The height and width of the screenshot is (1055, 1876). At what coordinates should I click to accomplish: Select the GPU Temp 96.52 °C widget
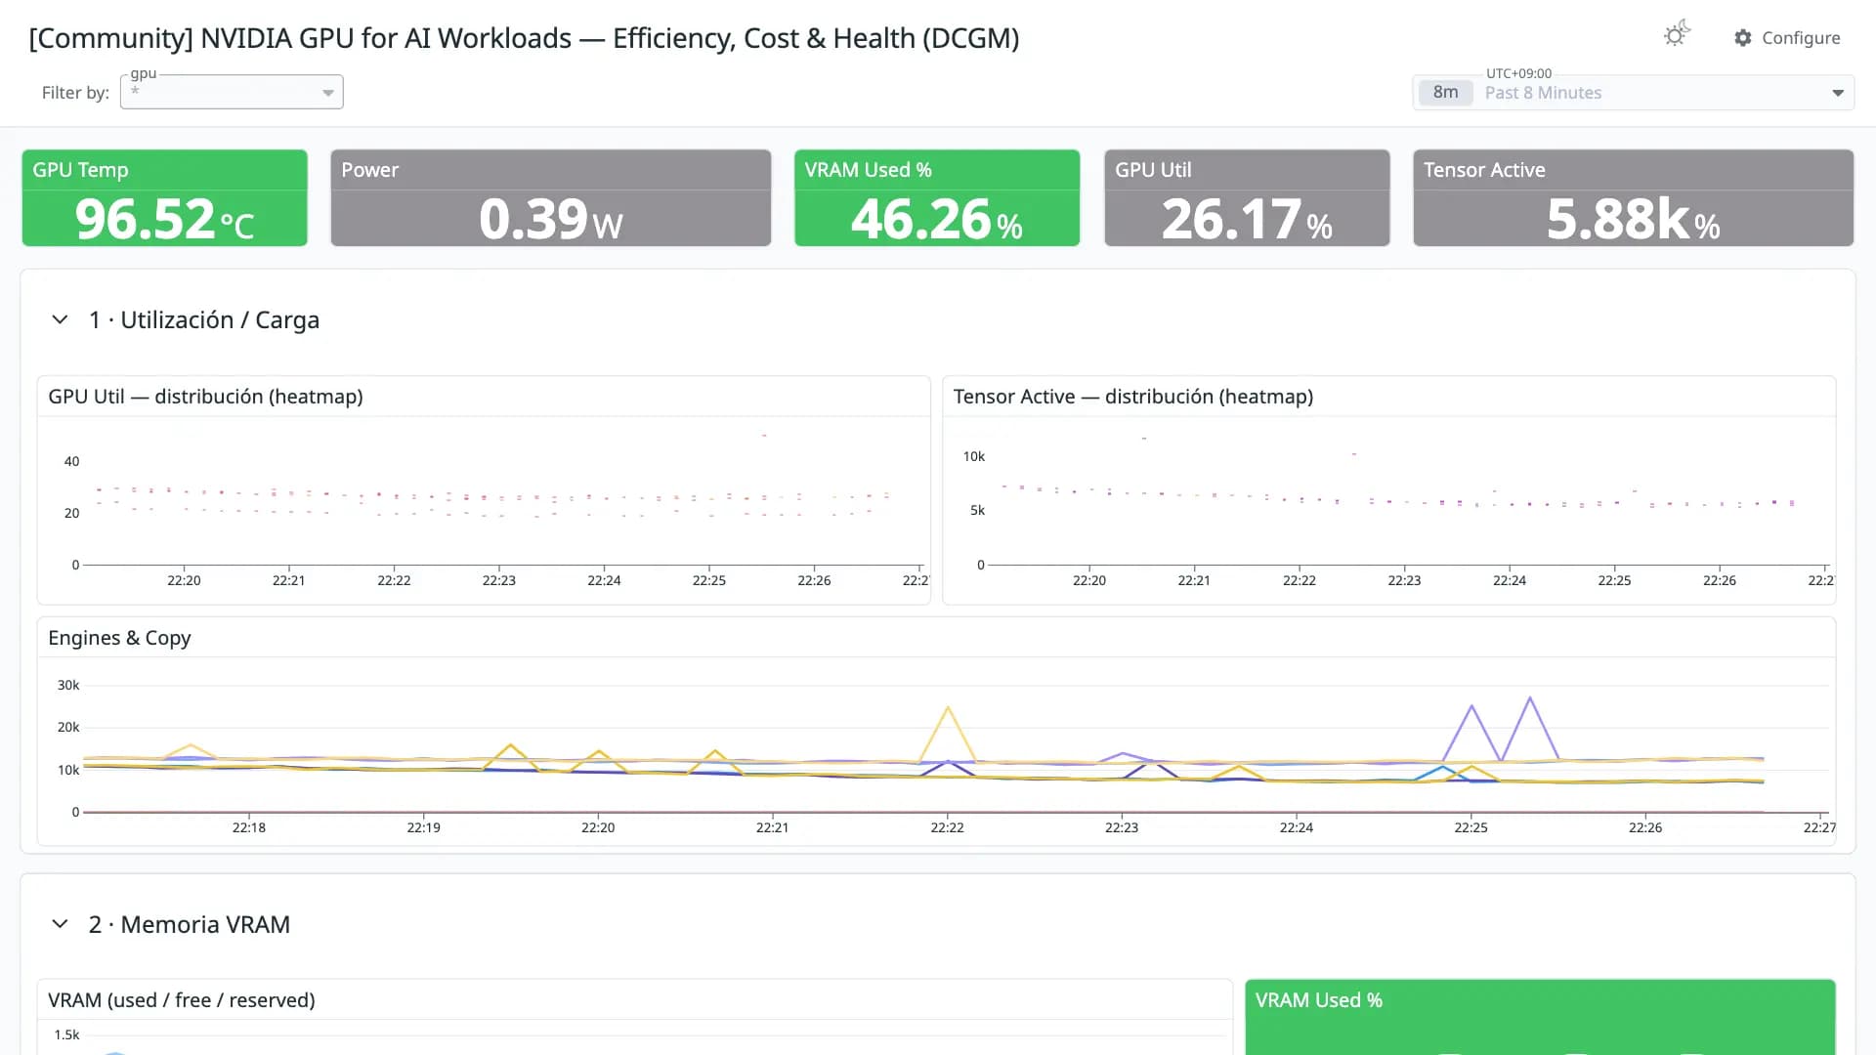tap(164, 197)
